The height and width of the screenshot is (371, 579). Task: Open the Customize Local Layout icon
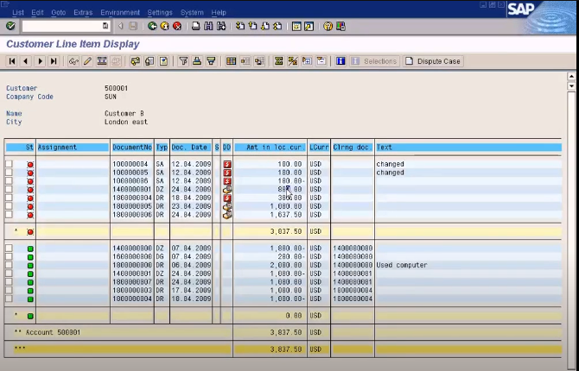[340, 26]
